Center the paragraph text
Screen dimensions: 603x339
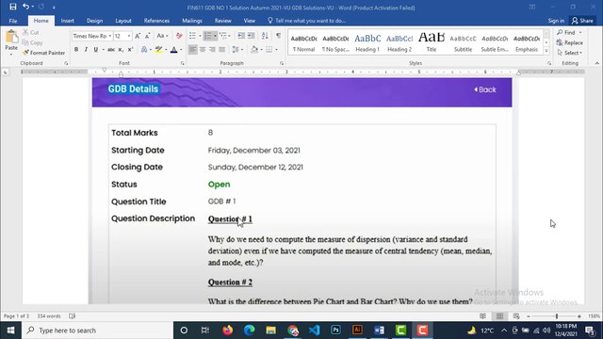click(x=203, y=49)
